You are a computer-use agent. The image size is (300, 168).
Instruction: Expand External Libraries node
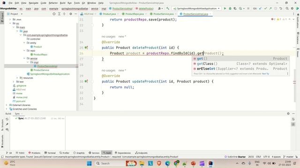click(x=7, y=105)
